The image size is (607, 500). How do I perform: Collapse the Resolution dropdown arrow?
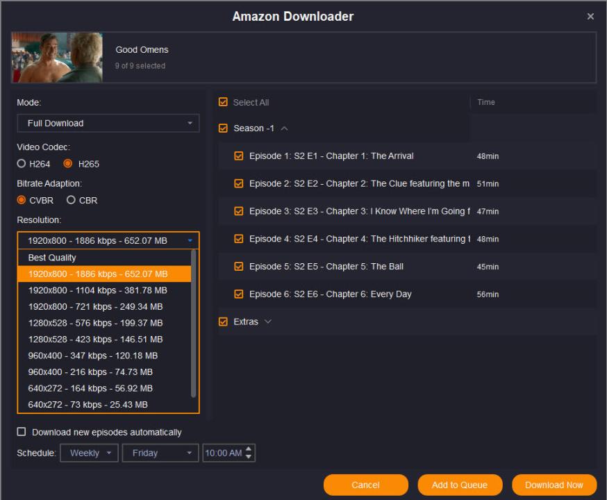point(190,241)
